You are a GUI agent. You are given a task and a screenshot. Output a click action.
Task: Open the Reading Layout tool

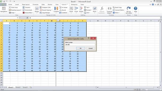pos(15,10)
